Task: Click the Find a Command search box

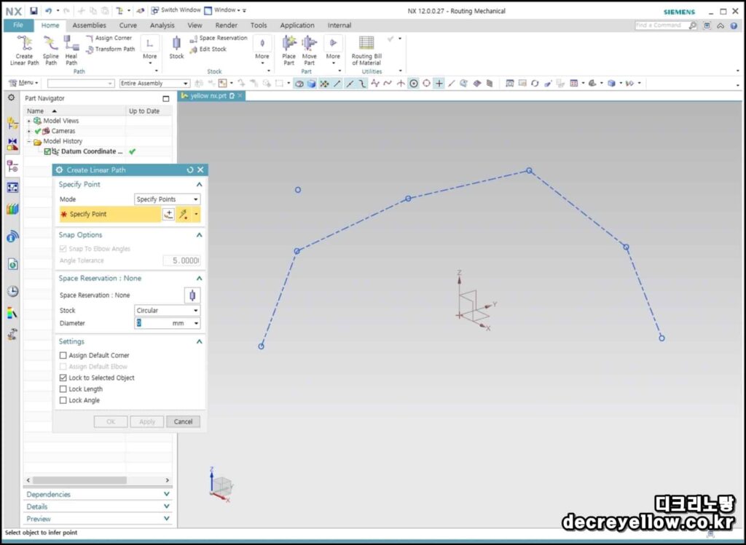Action: click(661, 25)
